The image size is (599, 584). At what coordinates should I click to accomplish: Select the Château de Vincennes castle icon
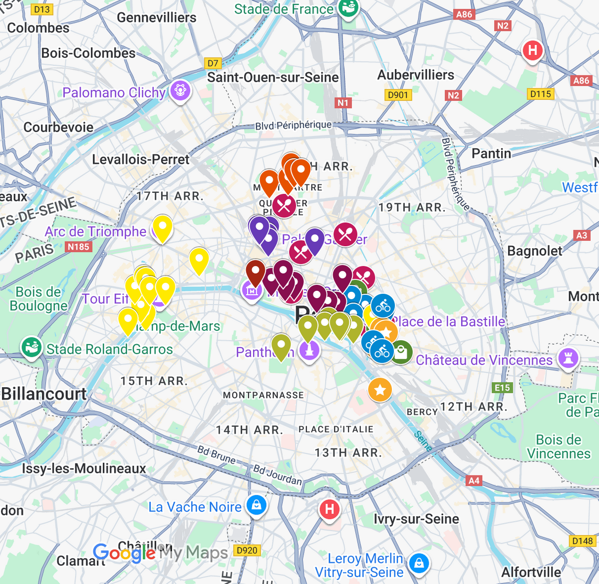click(568, 358)
